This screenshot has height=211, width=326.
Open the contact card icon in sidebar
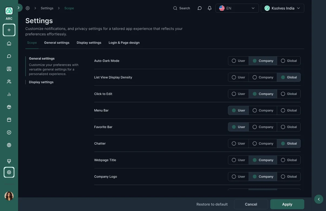[9, 69]
